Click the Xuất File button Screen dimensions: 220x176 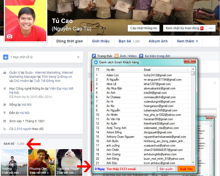[x=186, y=169]
